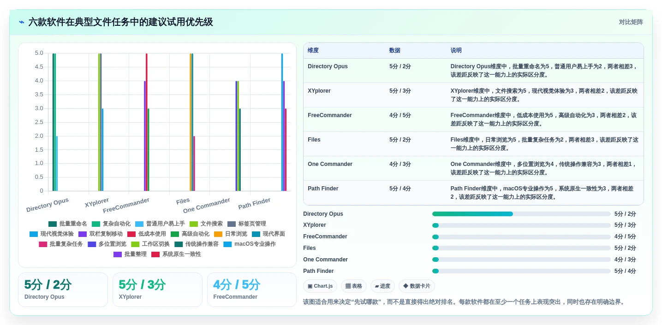Click the FreeCommander progress bar
This screenshot has height=325, width=662.
pos(521,236)
